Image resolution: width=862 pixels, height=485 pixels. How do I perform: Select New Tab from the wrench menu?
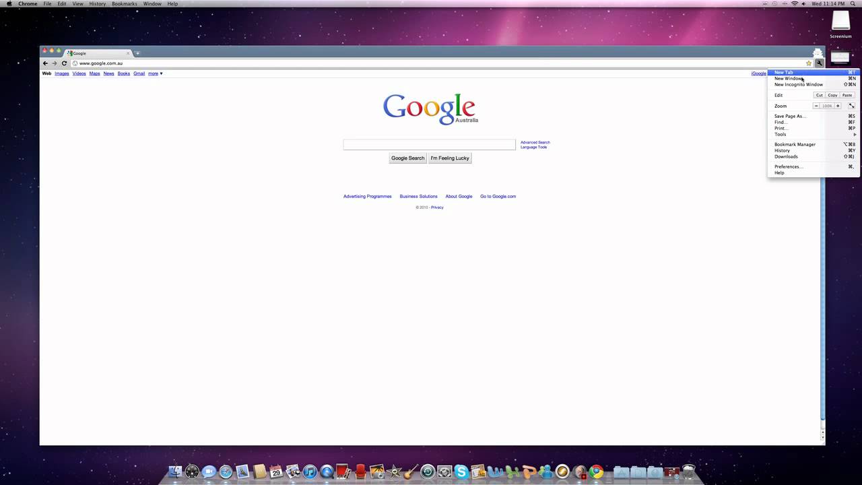[814, 72]
